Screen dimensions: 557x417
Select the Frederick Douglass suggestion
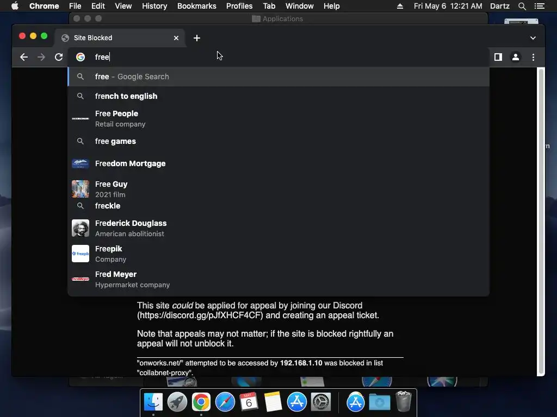[278, 229]
